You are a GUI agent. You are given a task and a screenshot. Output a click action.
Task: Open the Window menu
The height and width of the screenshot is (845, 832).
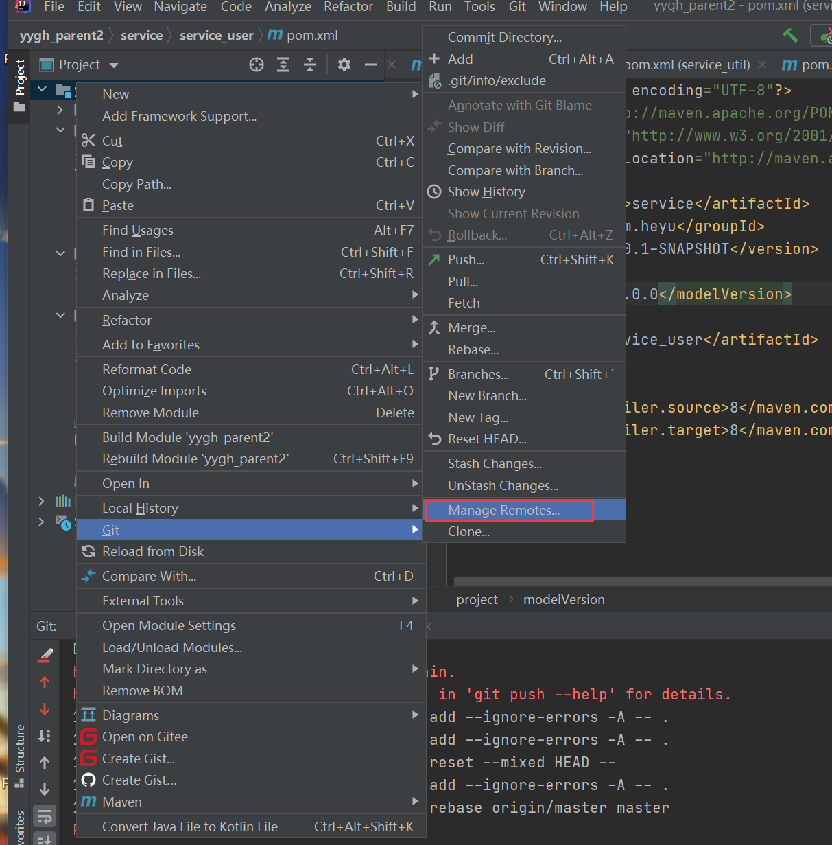(x=562, y=7)
